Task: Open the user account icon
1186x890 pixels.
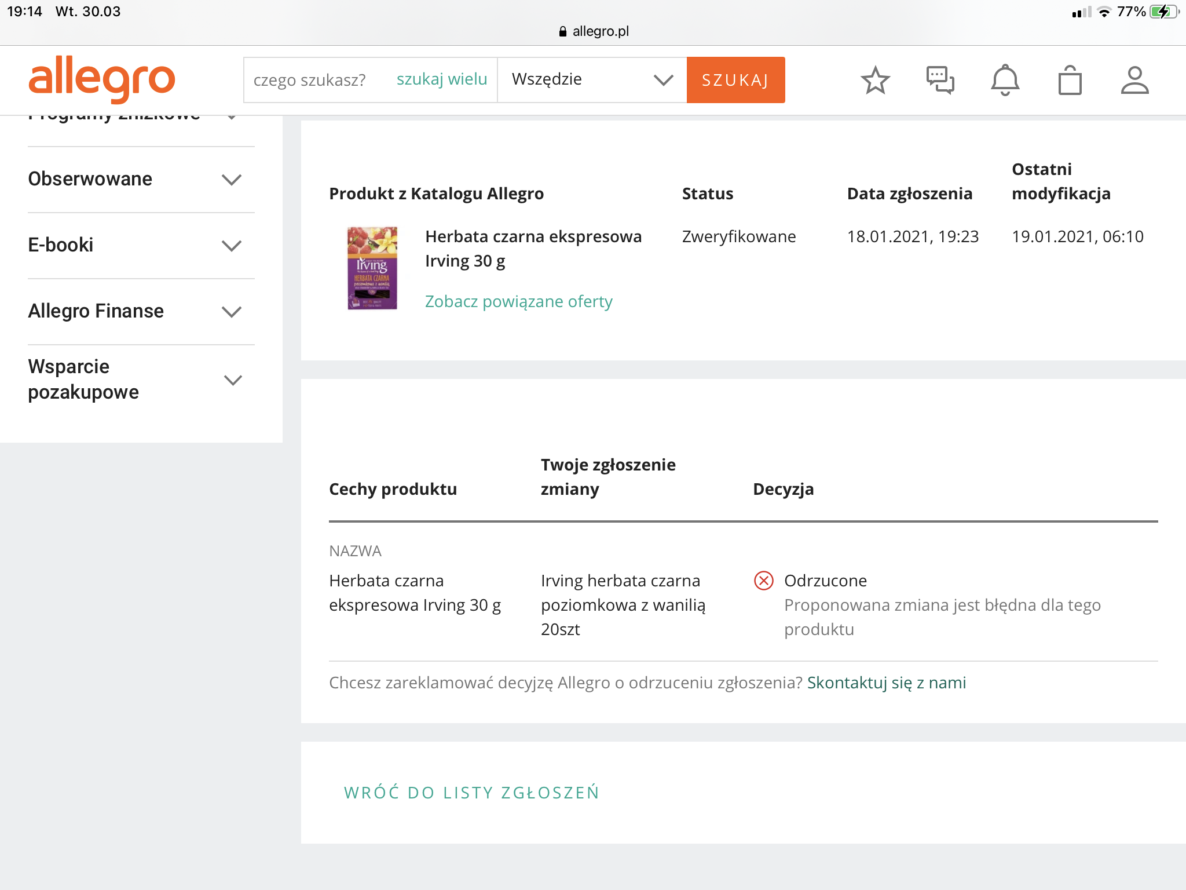Action: 1134,80
